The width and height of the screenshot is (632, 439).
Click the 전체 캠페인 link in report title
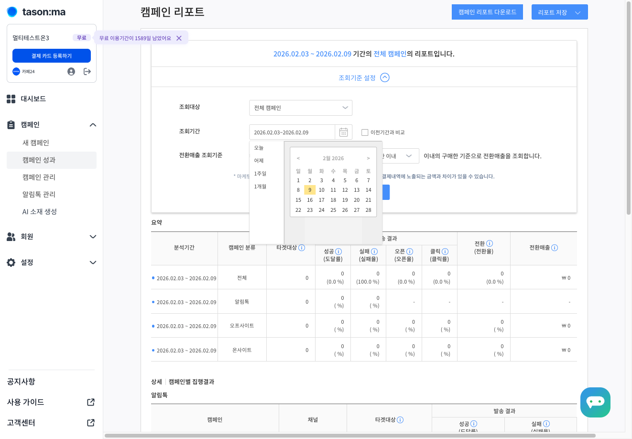[x=390, y=54]
